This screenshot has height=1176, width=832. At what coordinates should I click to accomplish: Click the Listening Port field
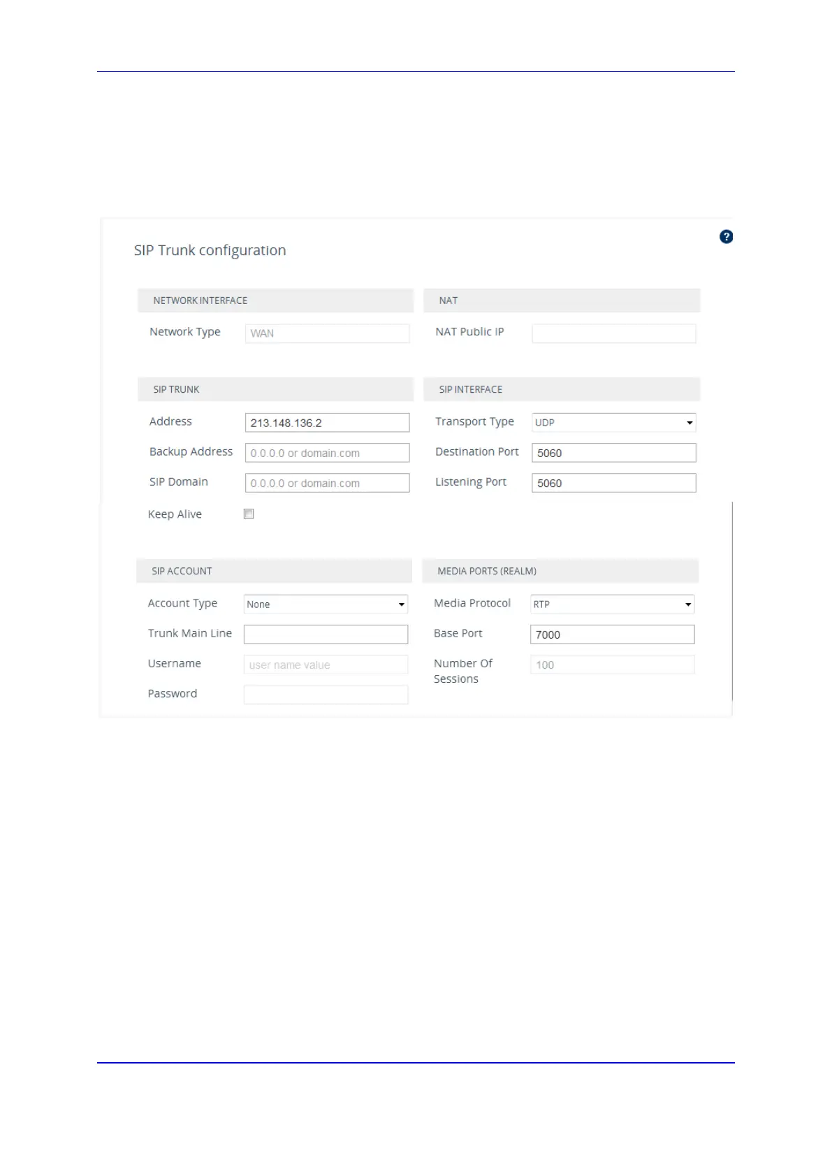click(613, 483)
